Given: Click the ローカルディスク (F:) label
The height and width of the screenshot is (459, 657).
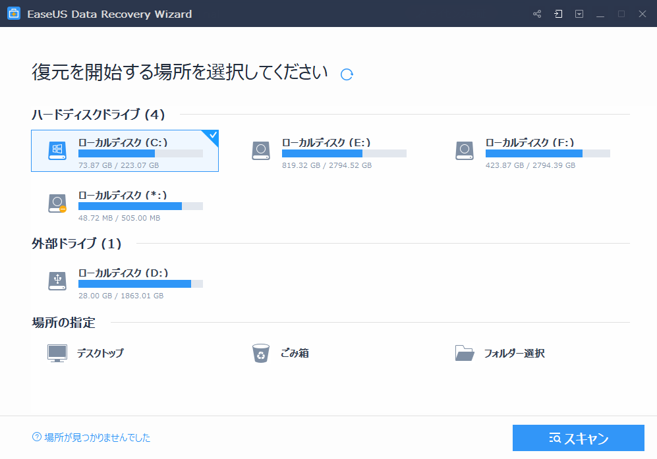Looking at the screenshot, I should click(530, 142).
